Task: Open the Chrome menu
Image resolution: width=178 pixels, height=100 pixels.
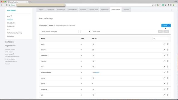Action: [176, 5]
